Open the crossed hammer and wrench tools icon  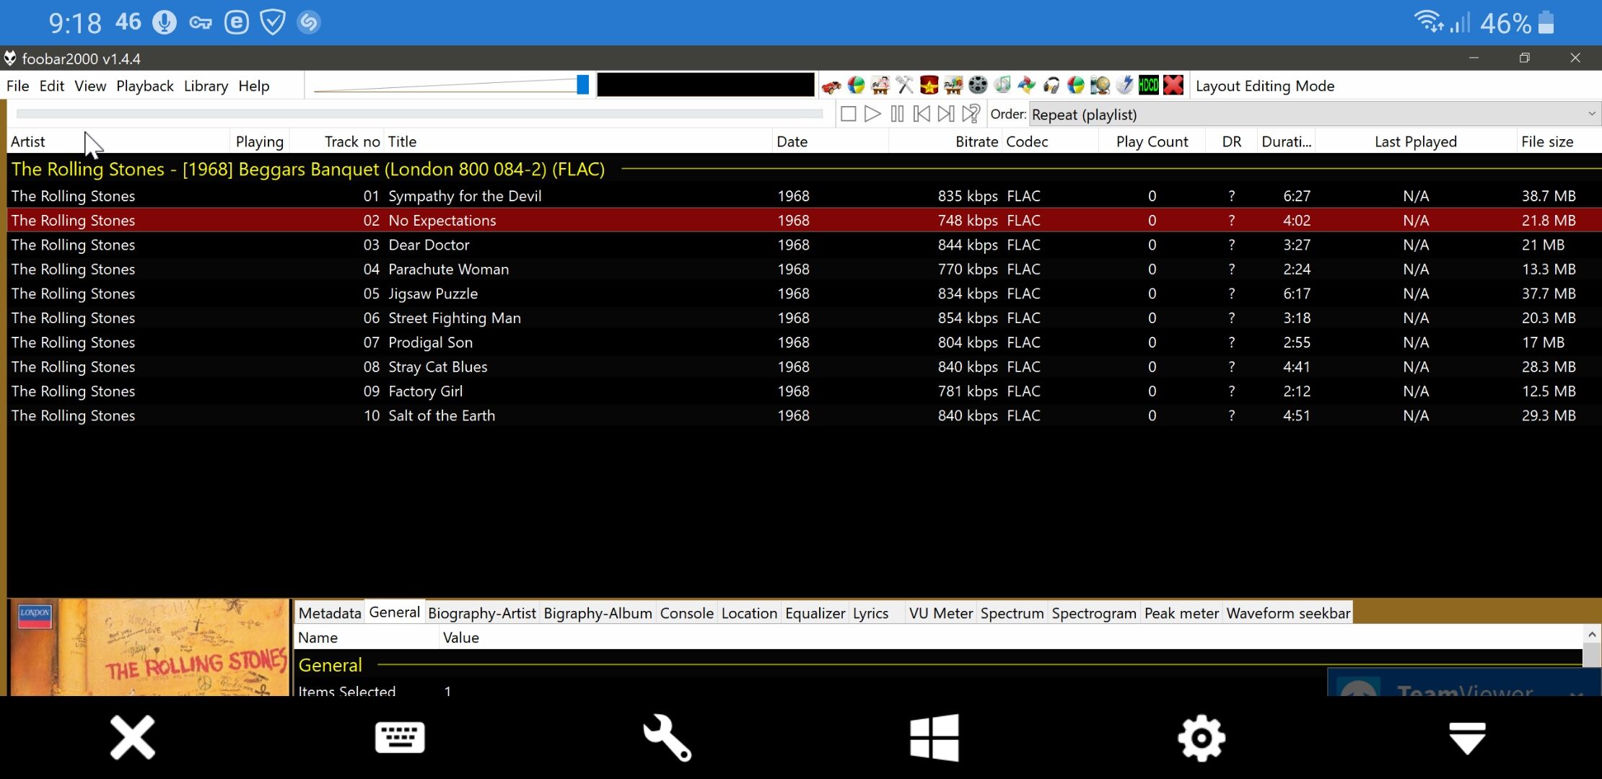pyautogui.click(x=904, y=86)
